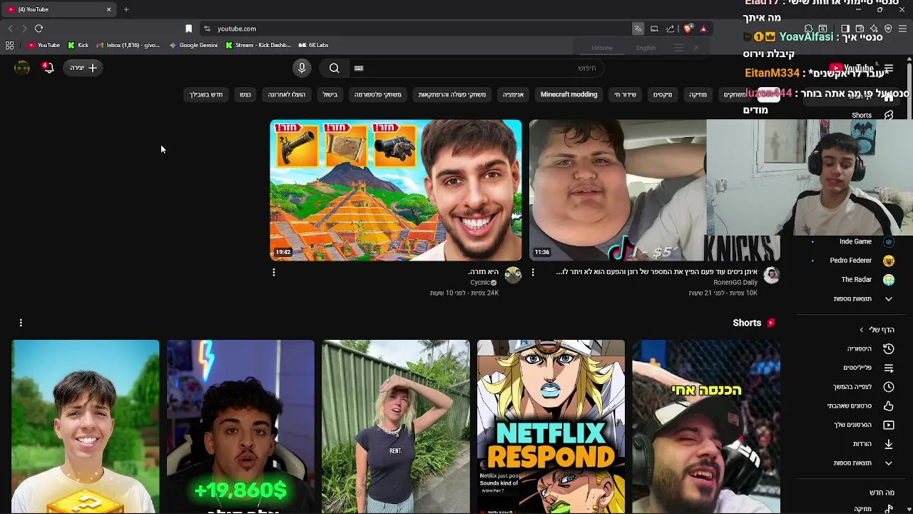Viewport: 913px width, 514px height.
Task: Click the translate page icon in address bar
Action: (x=638, y=29)
